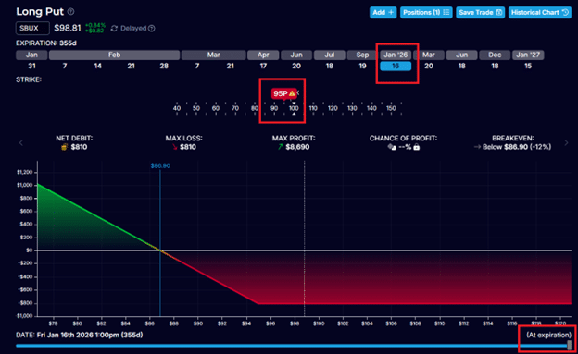Click the SBUX ticker symbol field
Image resolution: width=578 pixels, height=354 pixels.
coord(32,29)
